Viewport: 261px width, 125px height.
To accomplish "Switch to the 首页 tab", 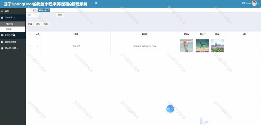I will (x=34, y=10).
